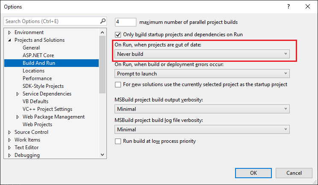
Task: Check Run build at low process priority
Action: [x=118, y=141]
